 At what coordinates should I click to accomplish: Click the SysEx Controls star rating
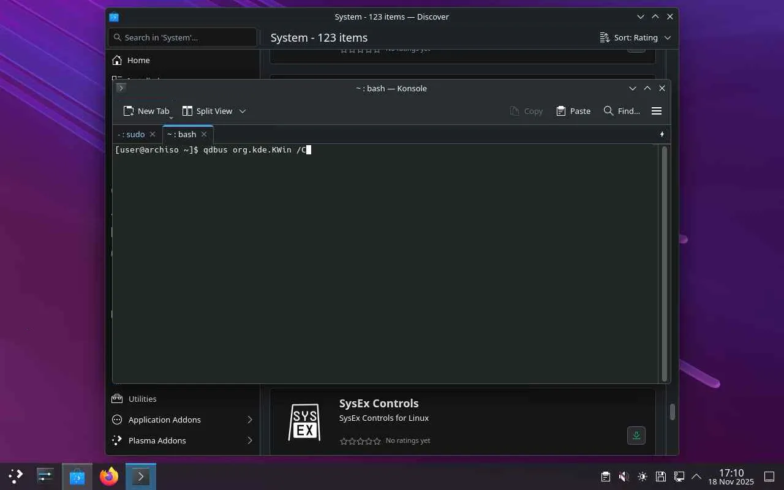point(360,441)
